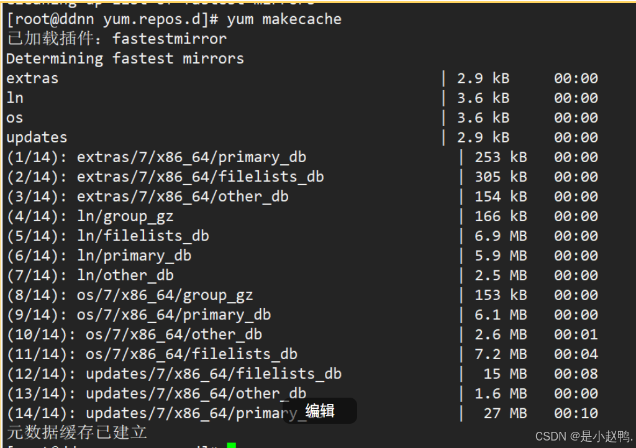Click the green terminal cursor block
The width and height of the screenshot is (636, 448).
click(231, 445)
